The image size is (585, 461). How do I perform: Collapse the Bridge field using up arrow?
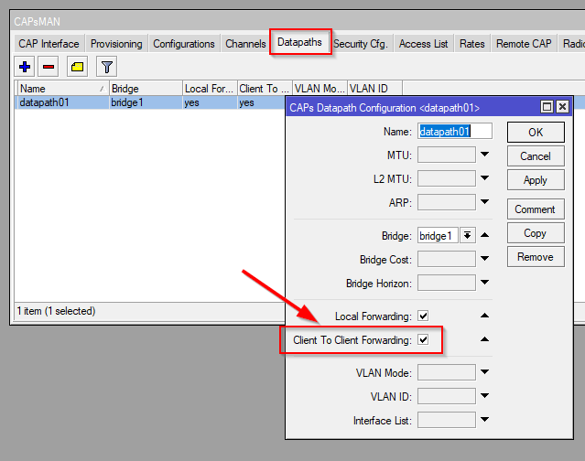point(485,235)
